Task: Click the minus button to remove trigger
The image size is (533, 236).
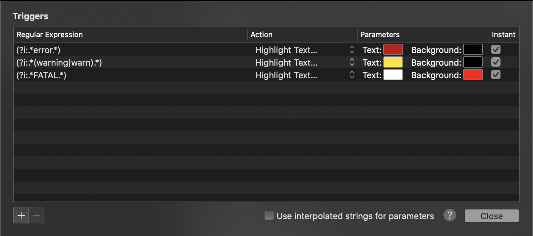Action: pyautogui.click(x=37, y=216)
